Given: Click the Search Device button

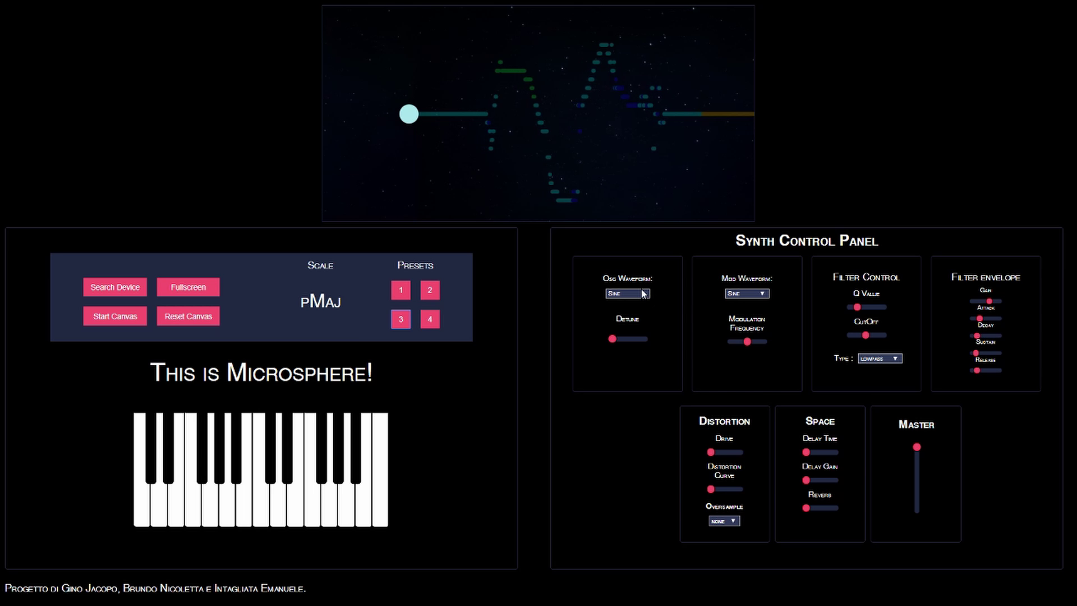Looking at the screenshot, I should (x=115, y=287).
